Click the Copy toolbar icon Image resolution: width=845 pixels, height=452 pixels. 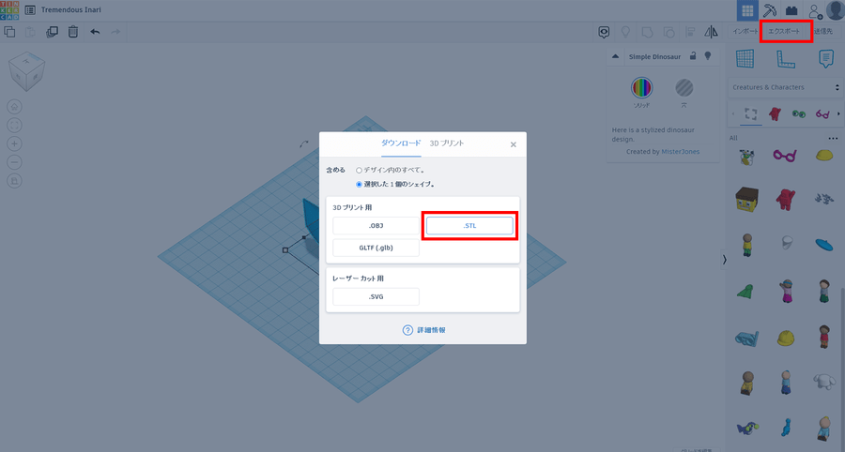(9, 32)
